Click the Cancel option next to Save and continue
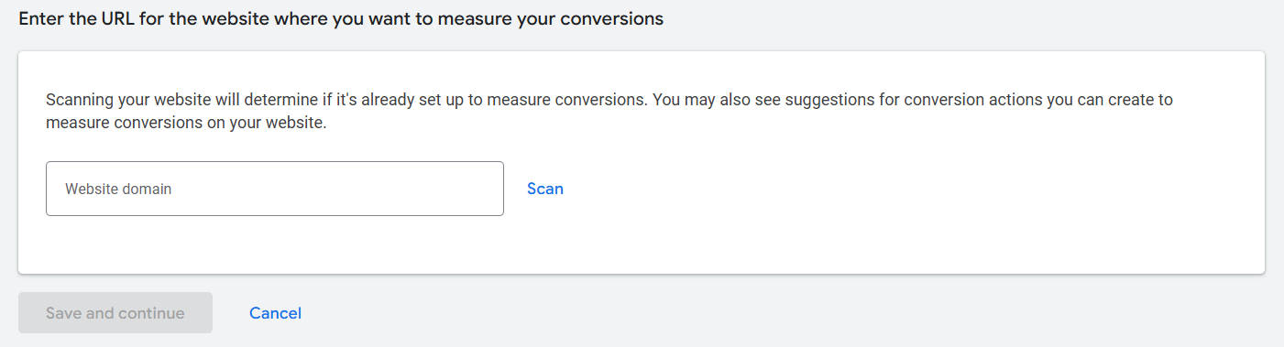 pyautogui.click(x=275, y=313)
